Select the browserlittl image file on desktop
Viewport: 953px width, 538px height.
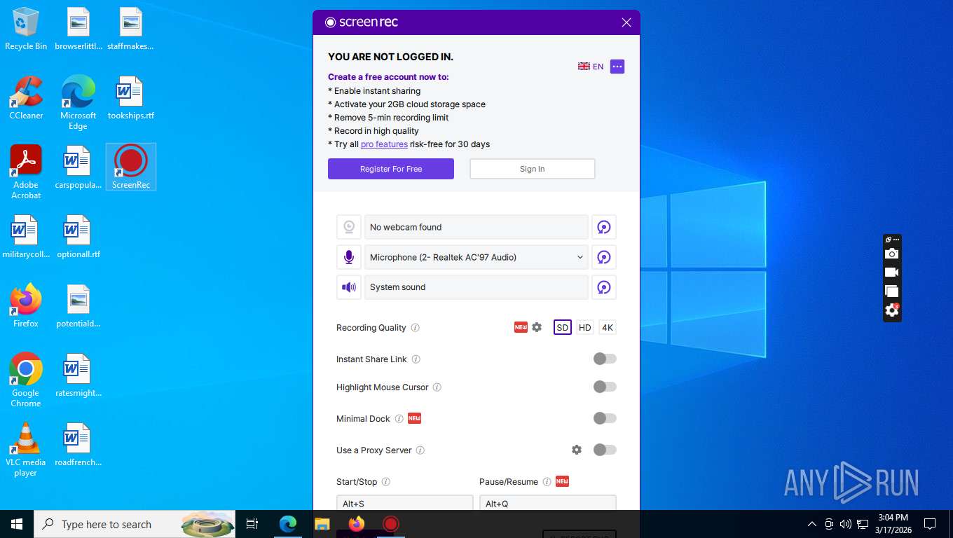[78, 29]
